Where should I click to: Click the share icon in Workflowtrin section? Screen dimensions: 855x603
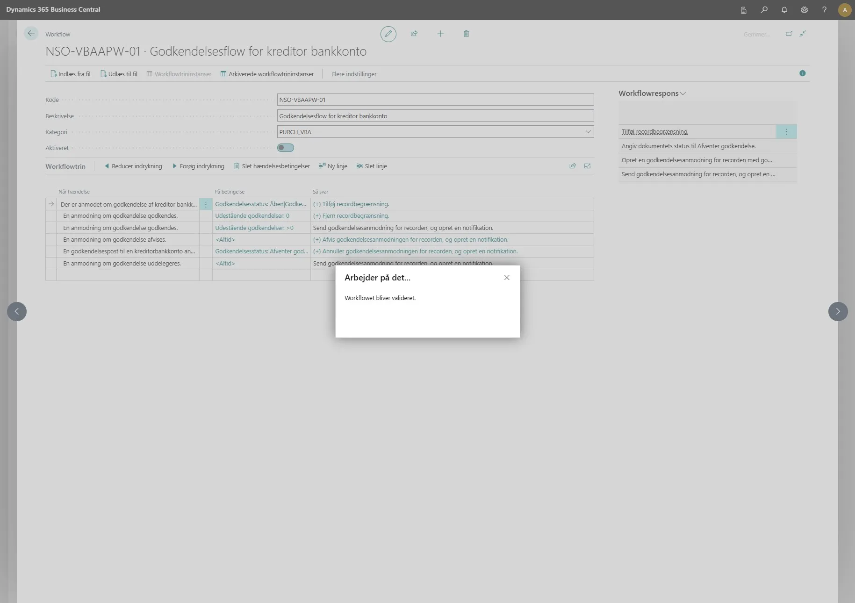(573, 166)
